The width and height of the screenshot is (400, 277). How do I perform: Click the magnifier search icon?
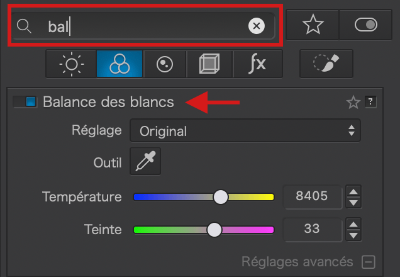pos(24,26)
